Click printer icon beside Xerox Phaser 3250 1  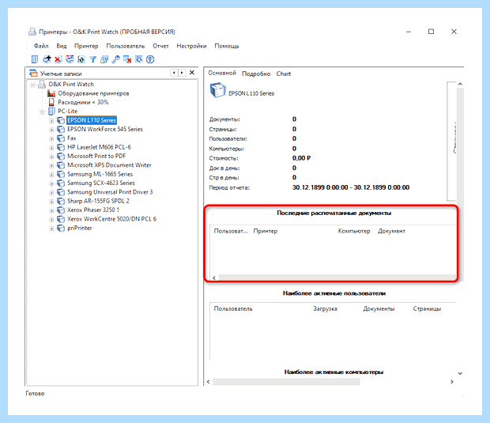point(61,210)
